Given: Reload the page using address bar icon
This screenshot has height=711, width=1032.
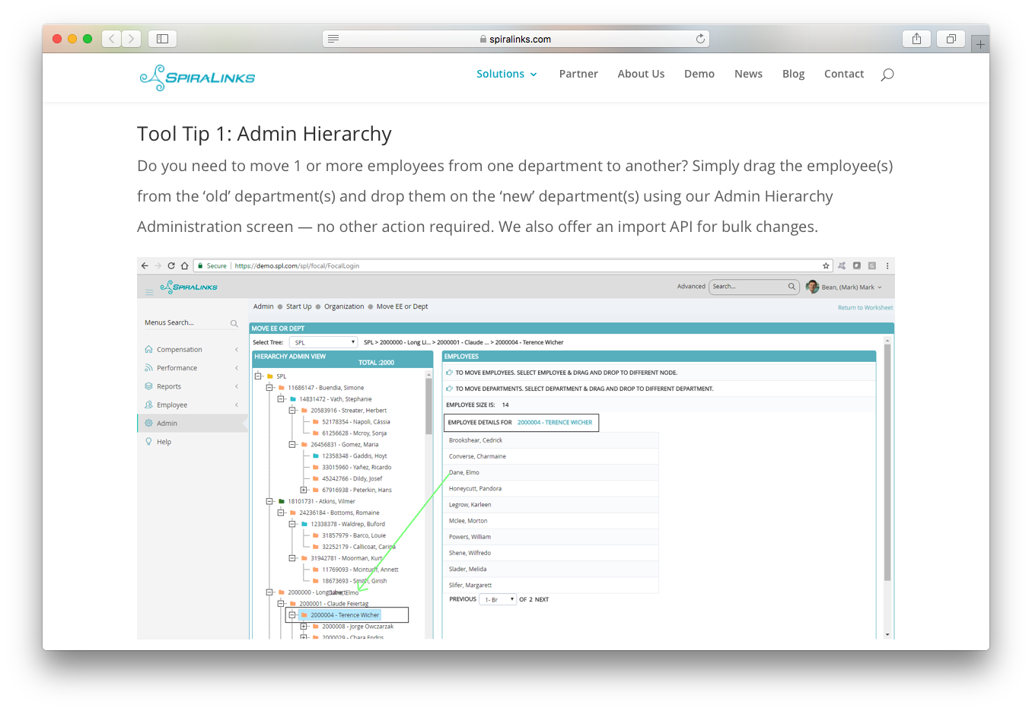Looking at the screenshot, I should click(700, 39).
